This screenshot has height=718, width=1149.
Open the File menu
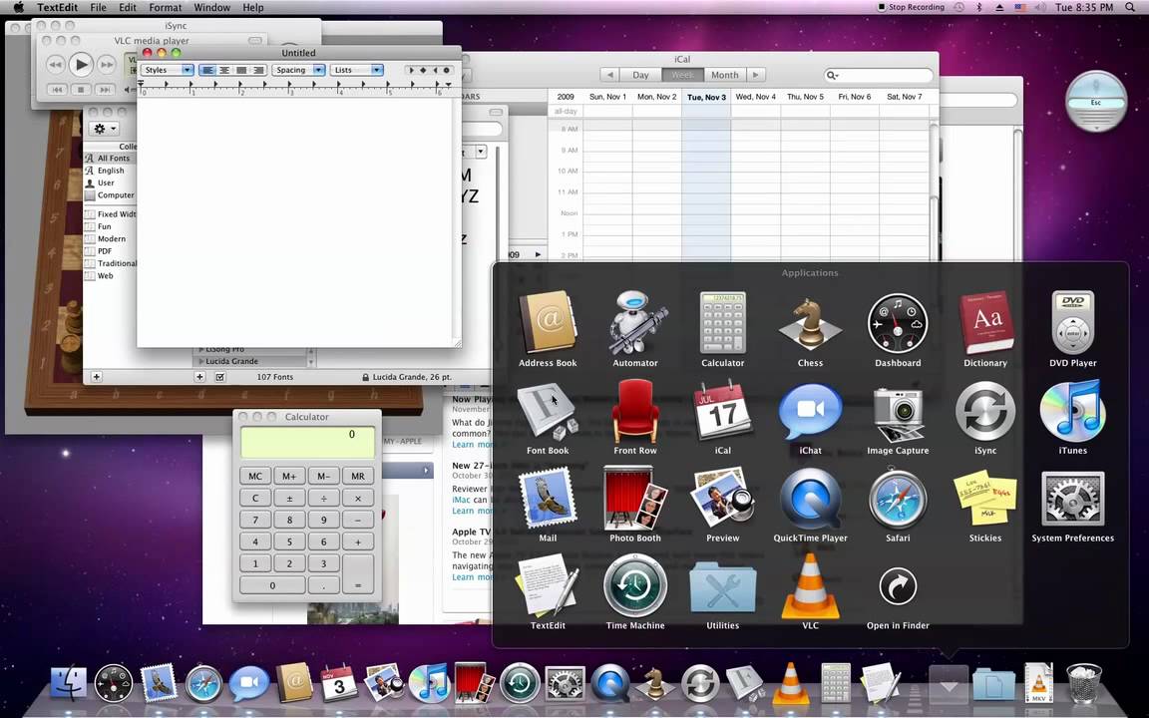[98, 7]
